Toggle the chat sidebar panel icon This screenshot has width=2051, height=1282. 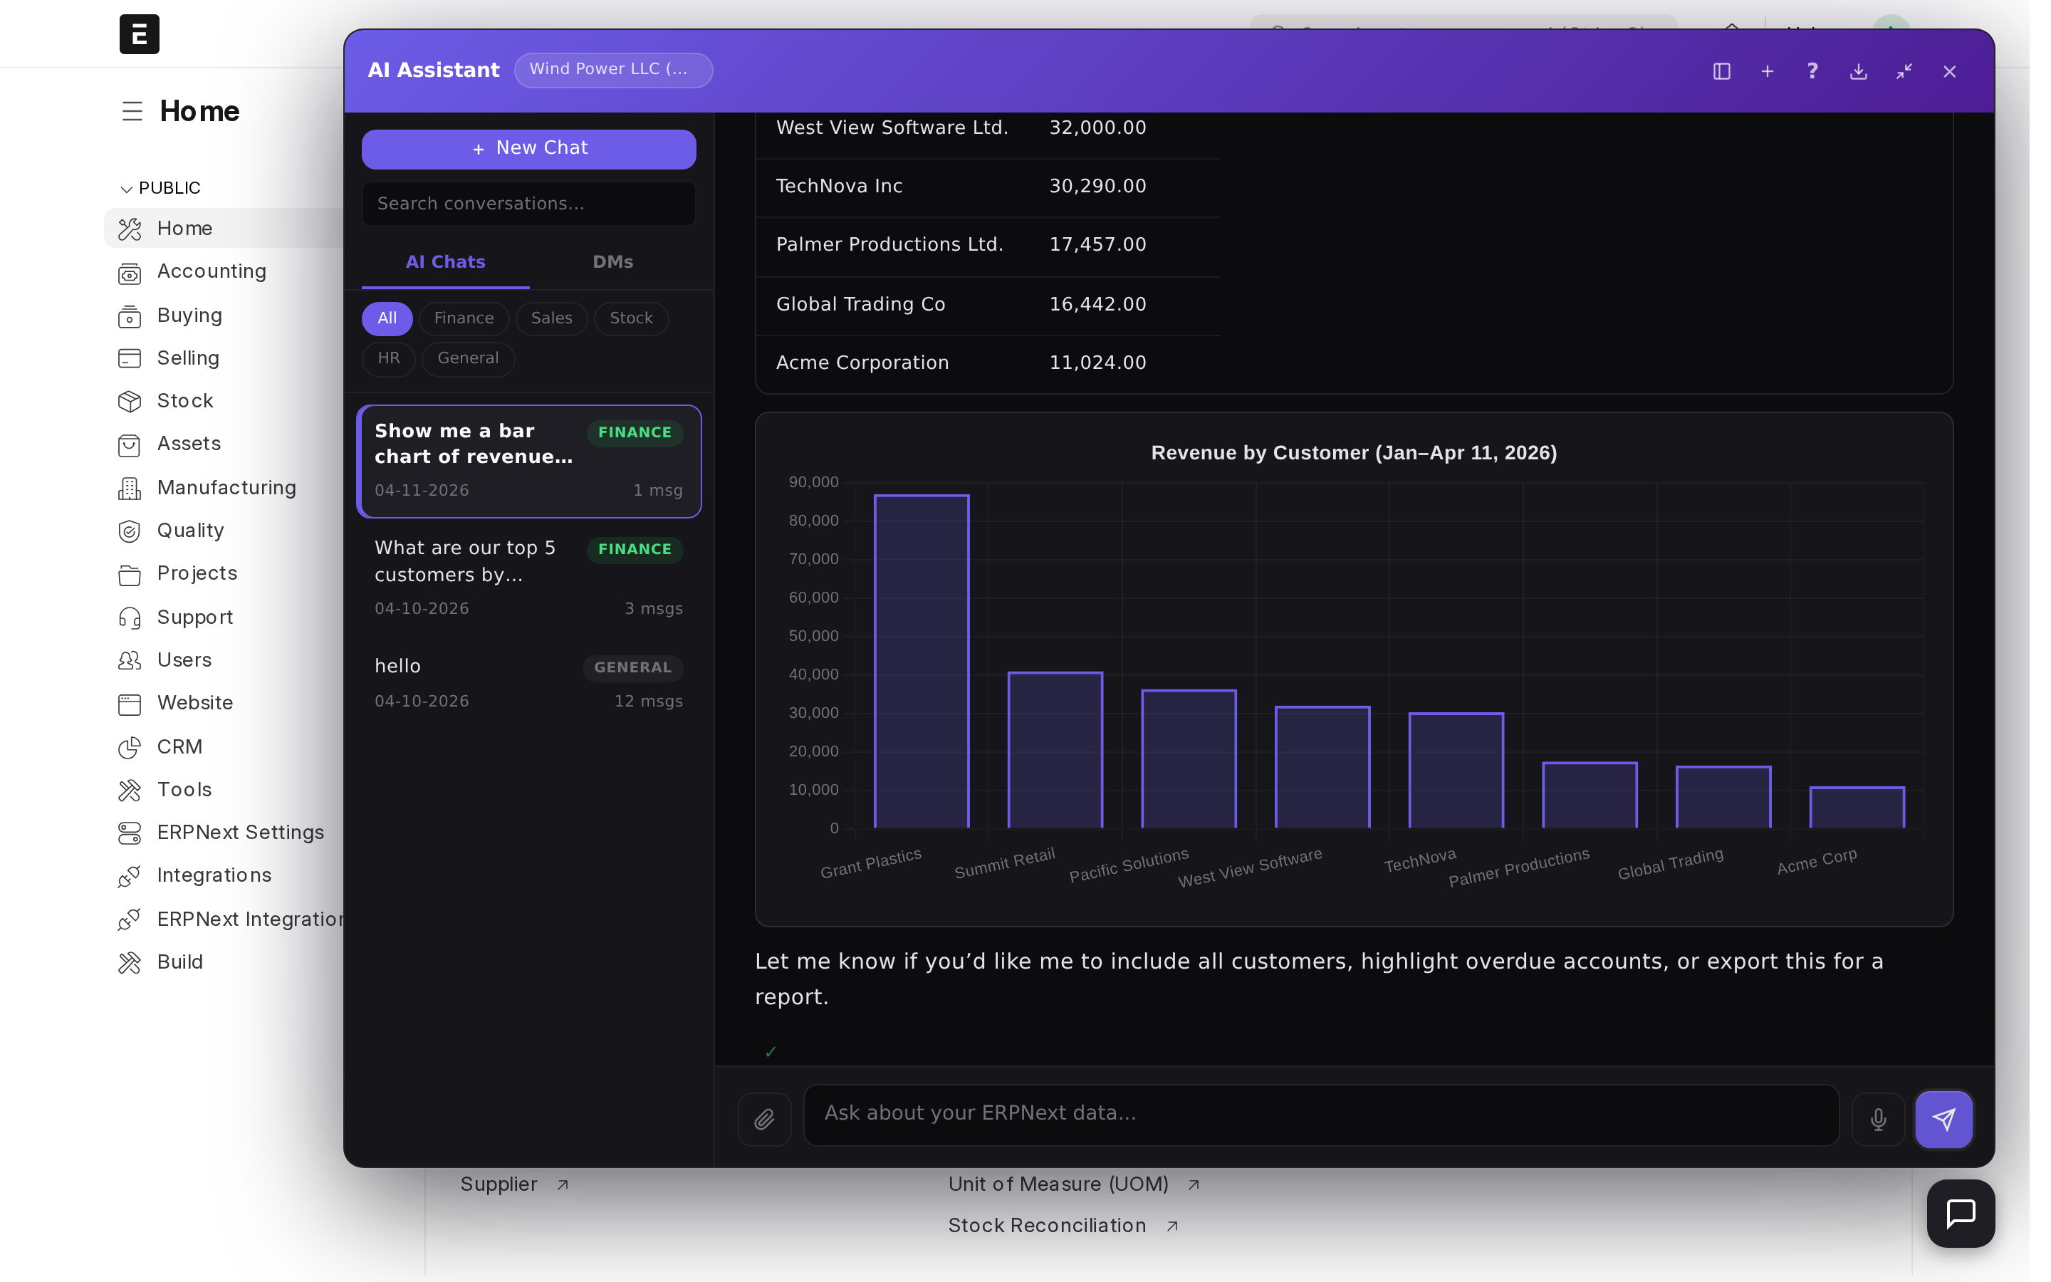point(1721,71)
